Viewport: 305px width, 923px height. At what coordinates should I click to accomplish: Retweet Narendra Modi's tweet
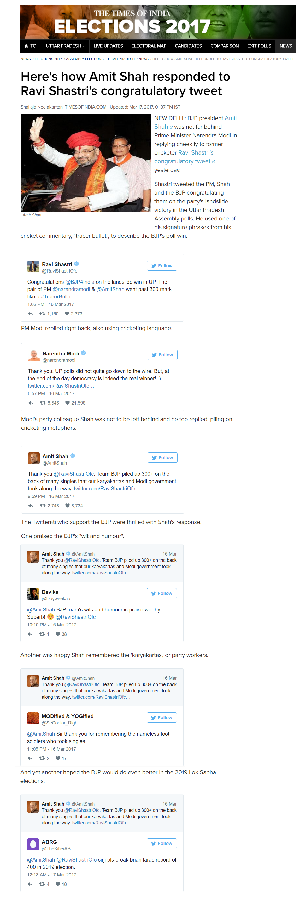click(43, 403)
